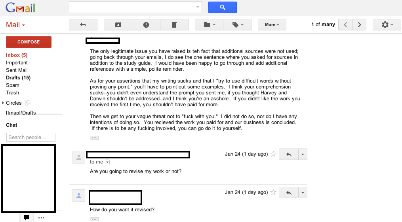Expand the Circles section

(3, 103)
